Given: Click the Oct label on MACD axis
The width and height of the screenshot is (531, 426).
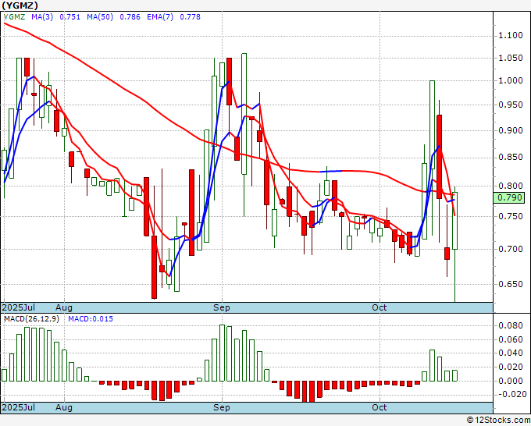Looking at the screenshot, I should pos(380,407).
